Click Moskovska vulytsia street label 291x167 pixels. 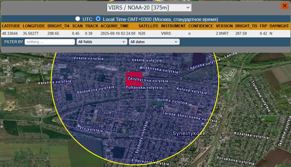click(x=159, y=70)
